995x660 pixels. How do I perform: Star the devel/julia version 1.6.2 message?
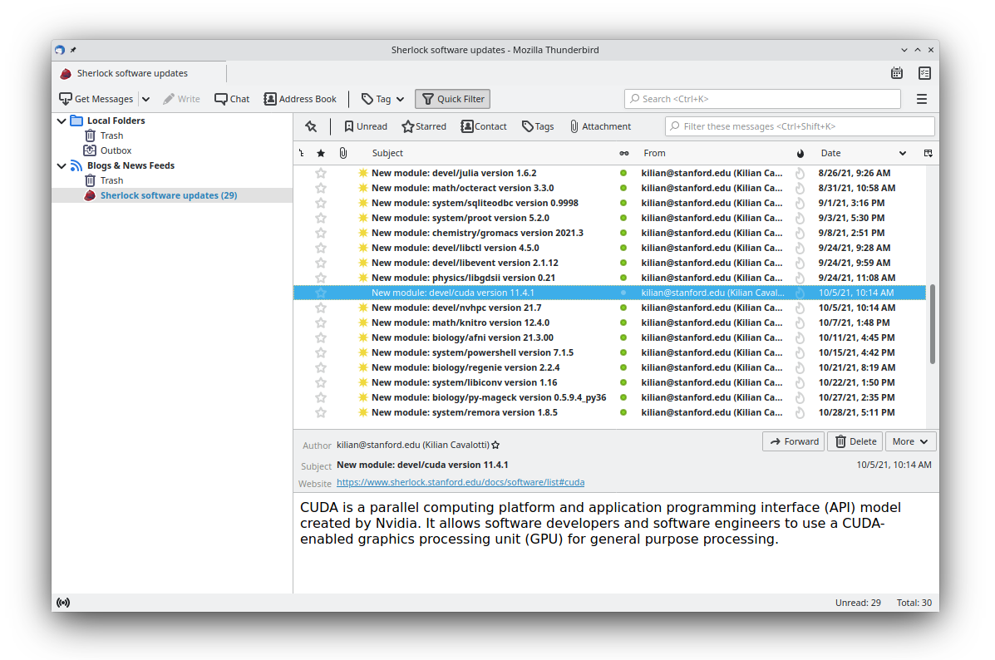(x=321, y=173)
